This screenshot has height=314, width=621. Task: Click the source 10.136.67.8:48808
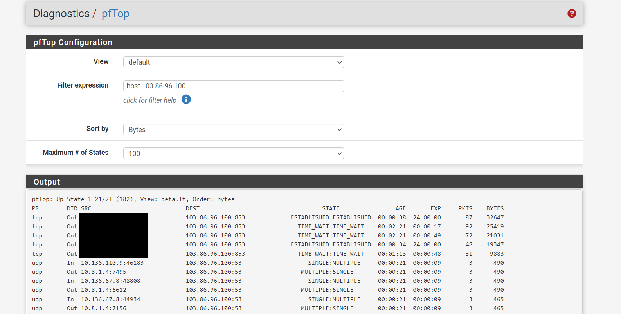(111, 281)
